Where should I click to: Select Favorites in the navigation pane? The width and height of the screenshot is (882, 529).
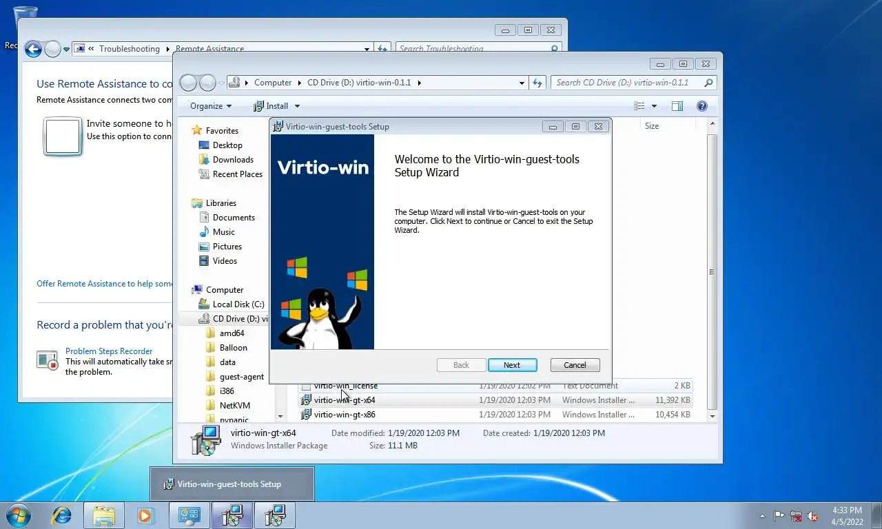(x=222, y=131)
